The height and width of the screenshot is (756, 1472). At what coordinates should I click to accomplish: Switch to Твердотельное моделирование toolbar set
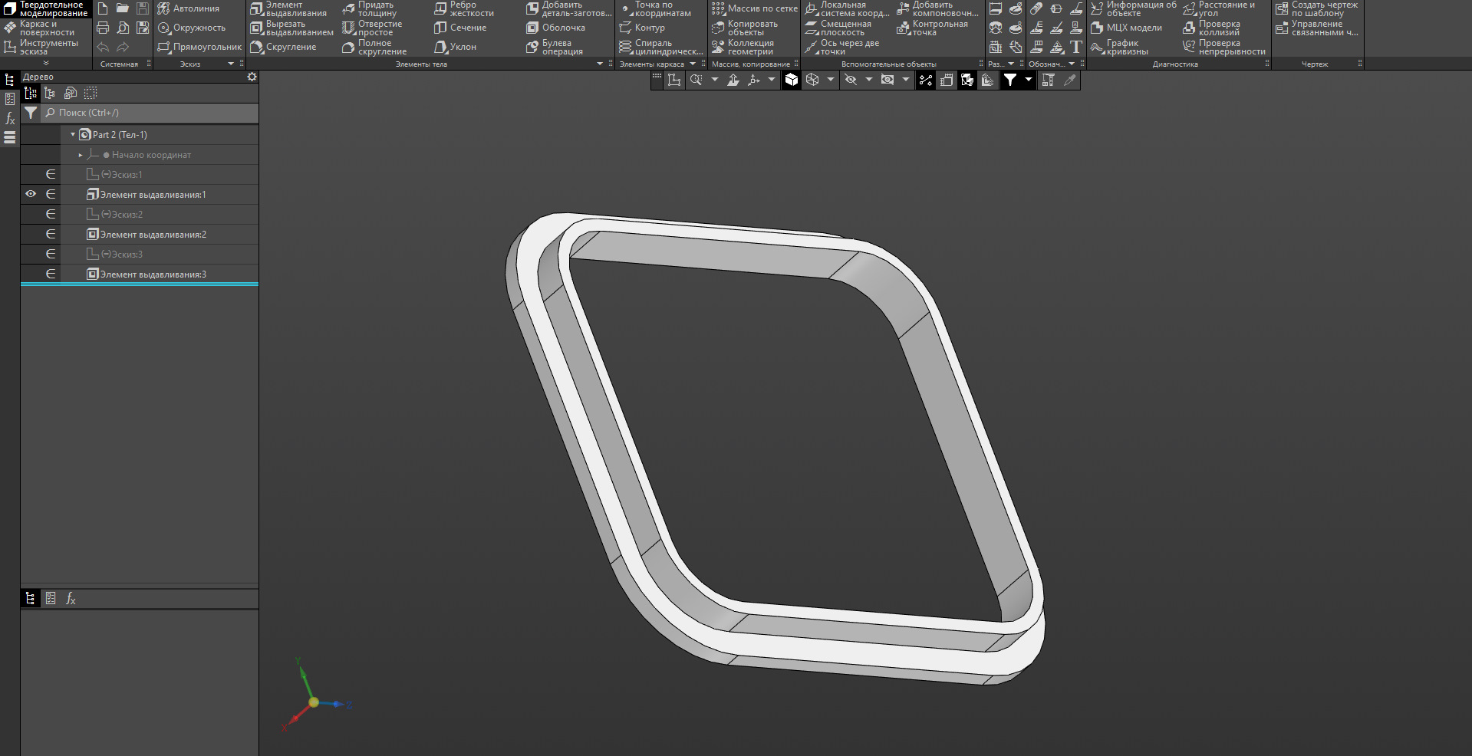point(46,8)
